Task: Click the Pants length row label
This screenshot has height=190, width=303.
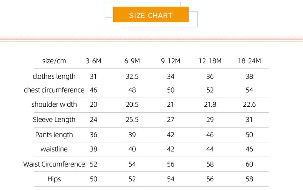Action: pyautogui.click(x=54, y=134)
